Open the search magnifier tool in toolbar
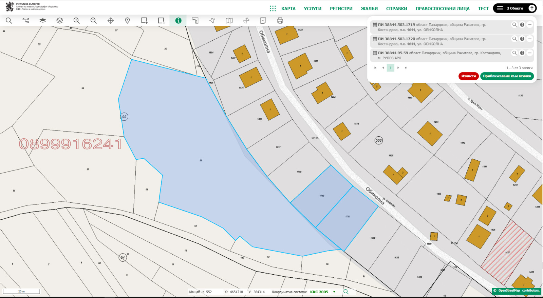Viewport: 543px width, 298px height. coord(9,21)
